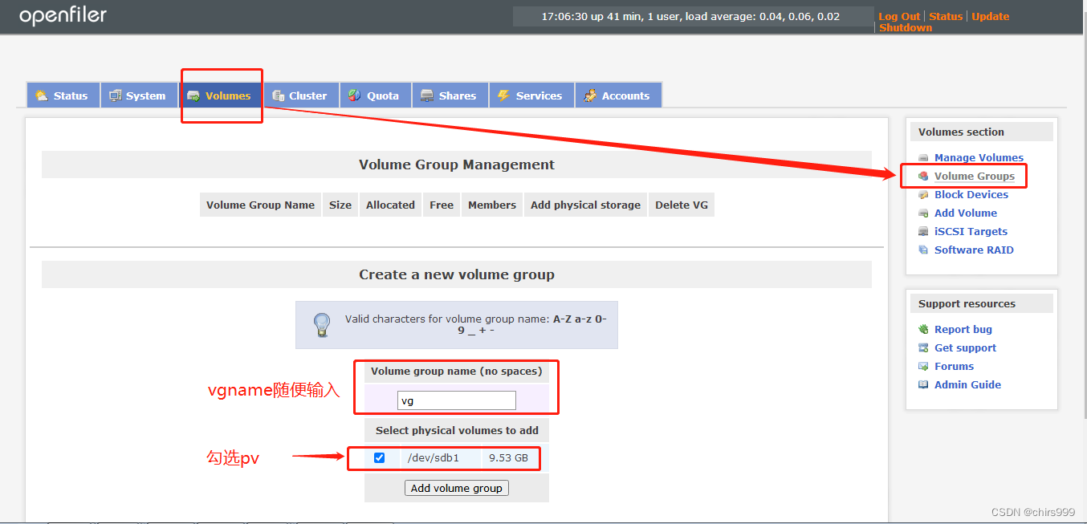Click the Report bug bug icon
The height and width of the screenshot is (524, 1087).
click(922, 329)
